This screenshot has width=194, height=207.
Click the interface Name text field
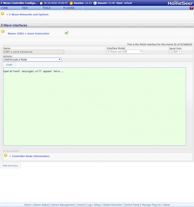tap(34, 52)
